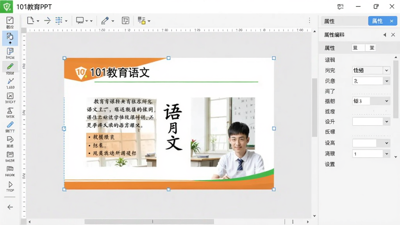Viewport: 400px width, 225px height.
Task: Click the new document icon in toolbar
Action: (x=30, y=20)
